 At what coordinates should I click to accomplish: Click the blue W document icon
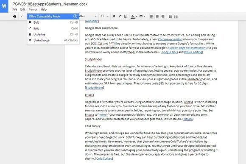4,6
